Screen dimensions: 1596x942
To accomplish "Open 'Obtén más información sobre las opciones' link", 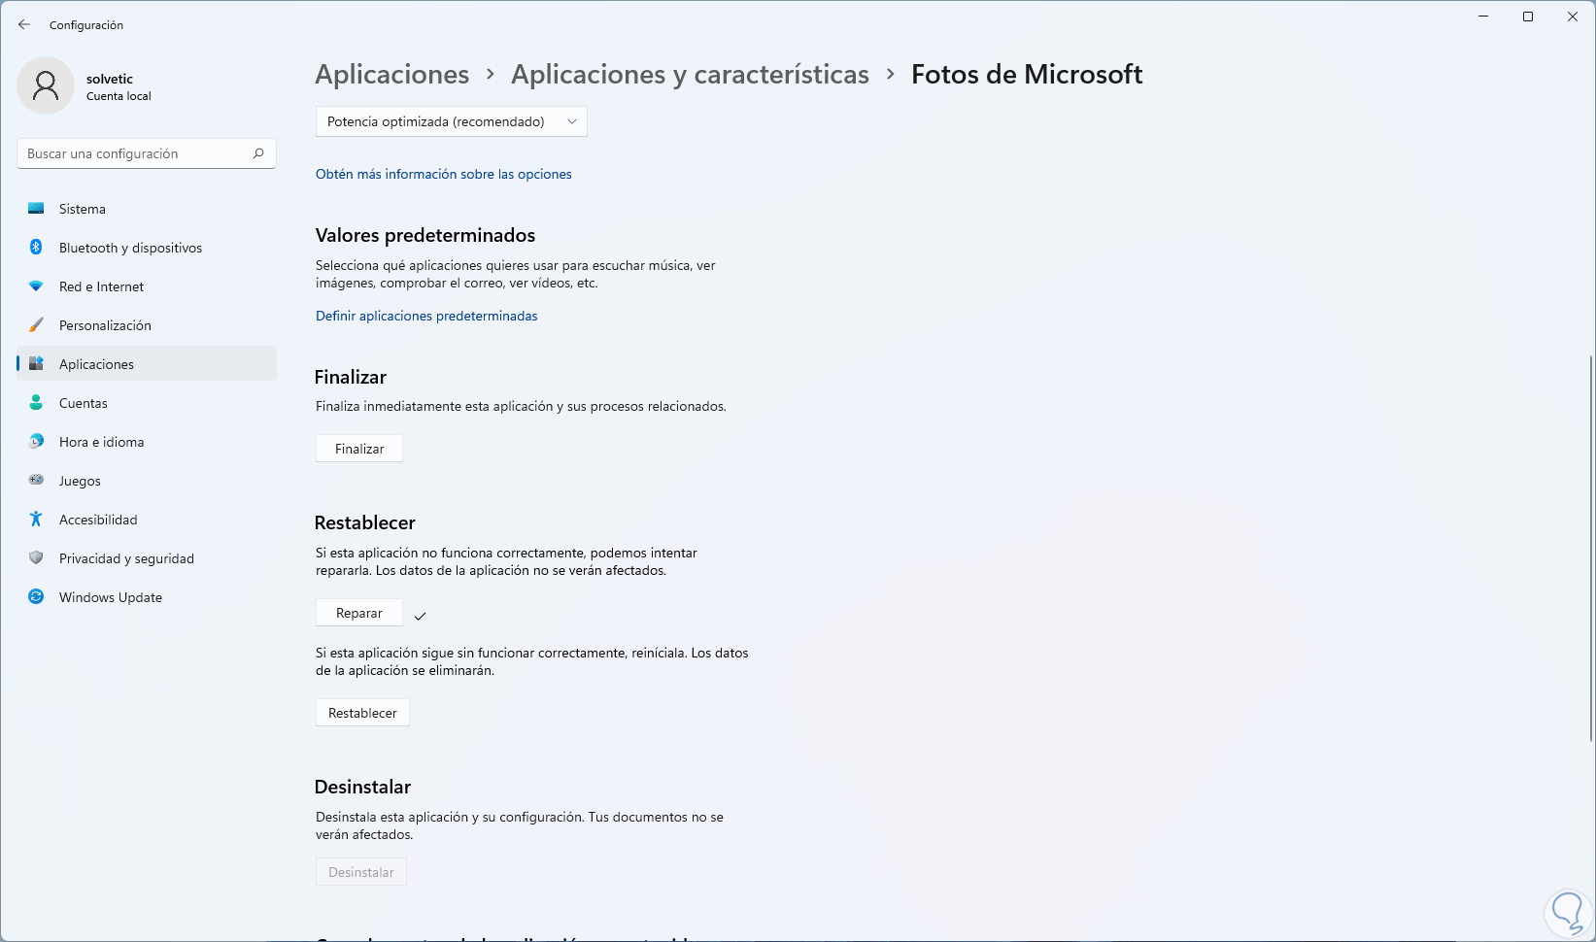I will tap(444, 174).
